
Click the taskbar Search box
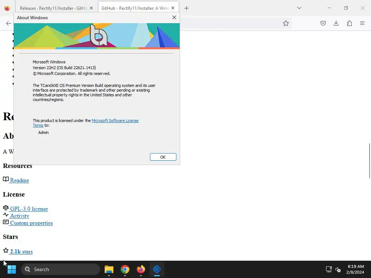[x=61, y=269]
